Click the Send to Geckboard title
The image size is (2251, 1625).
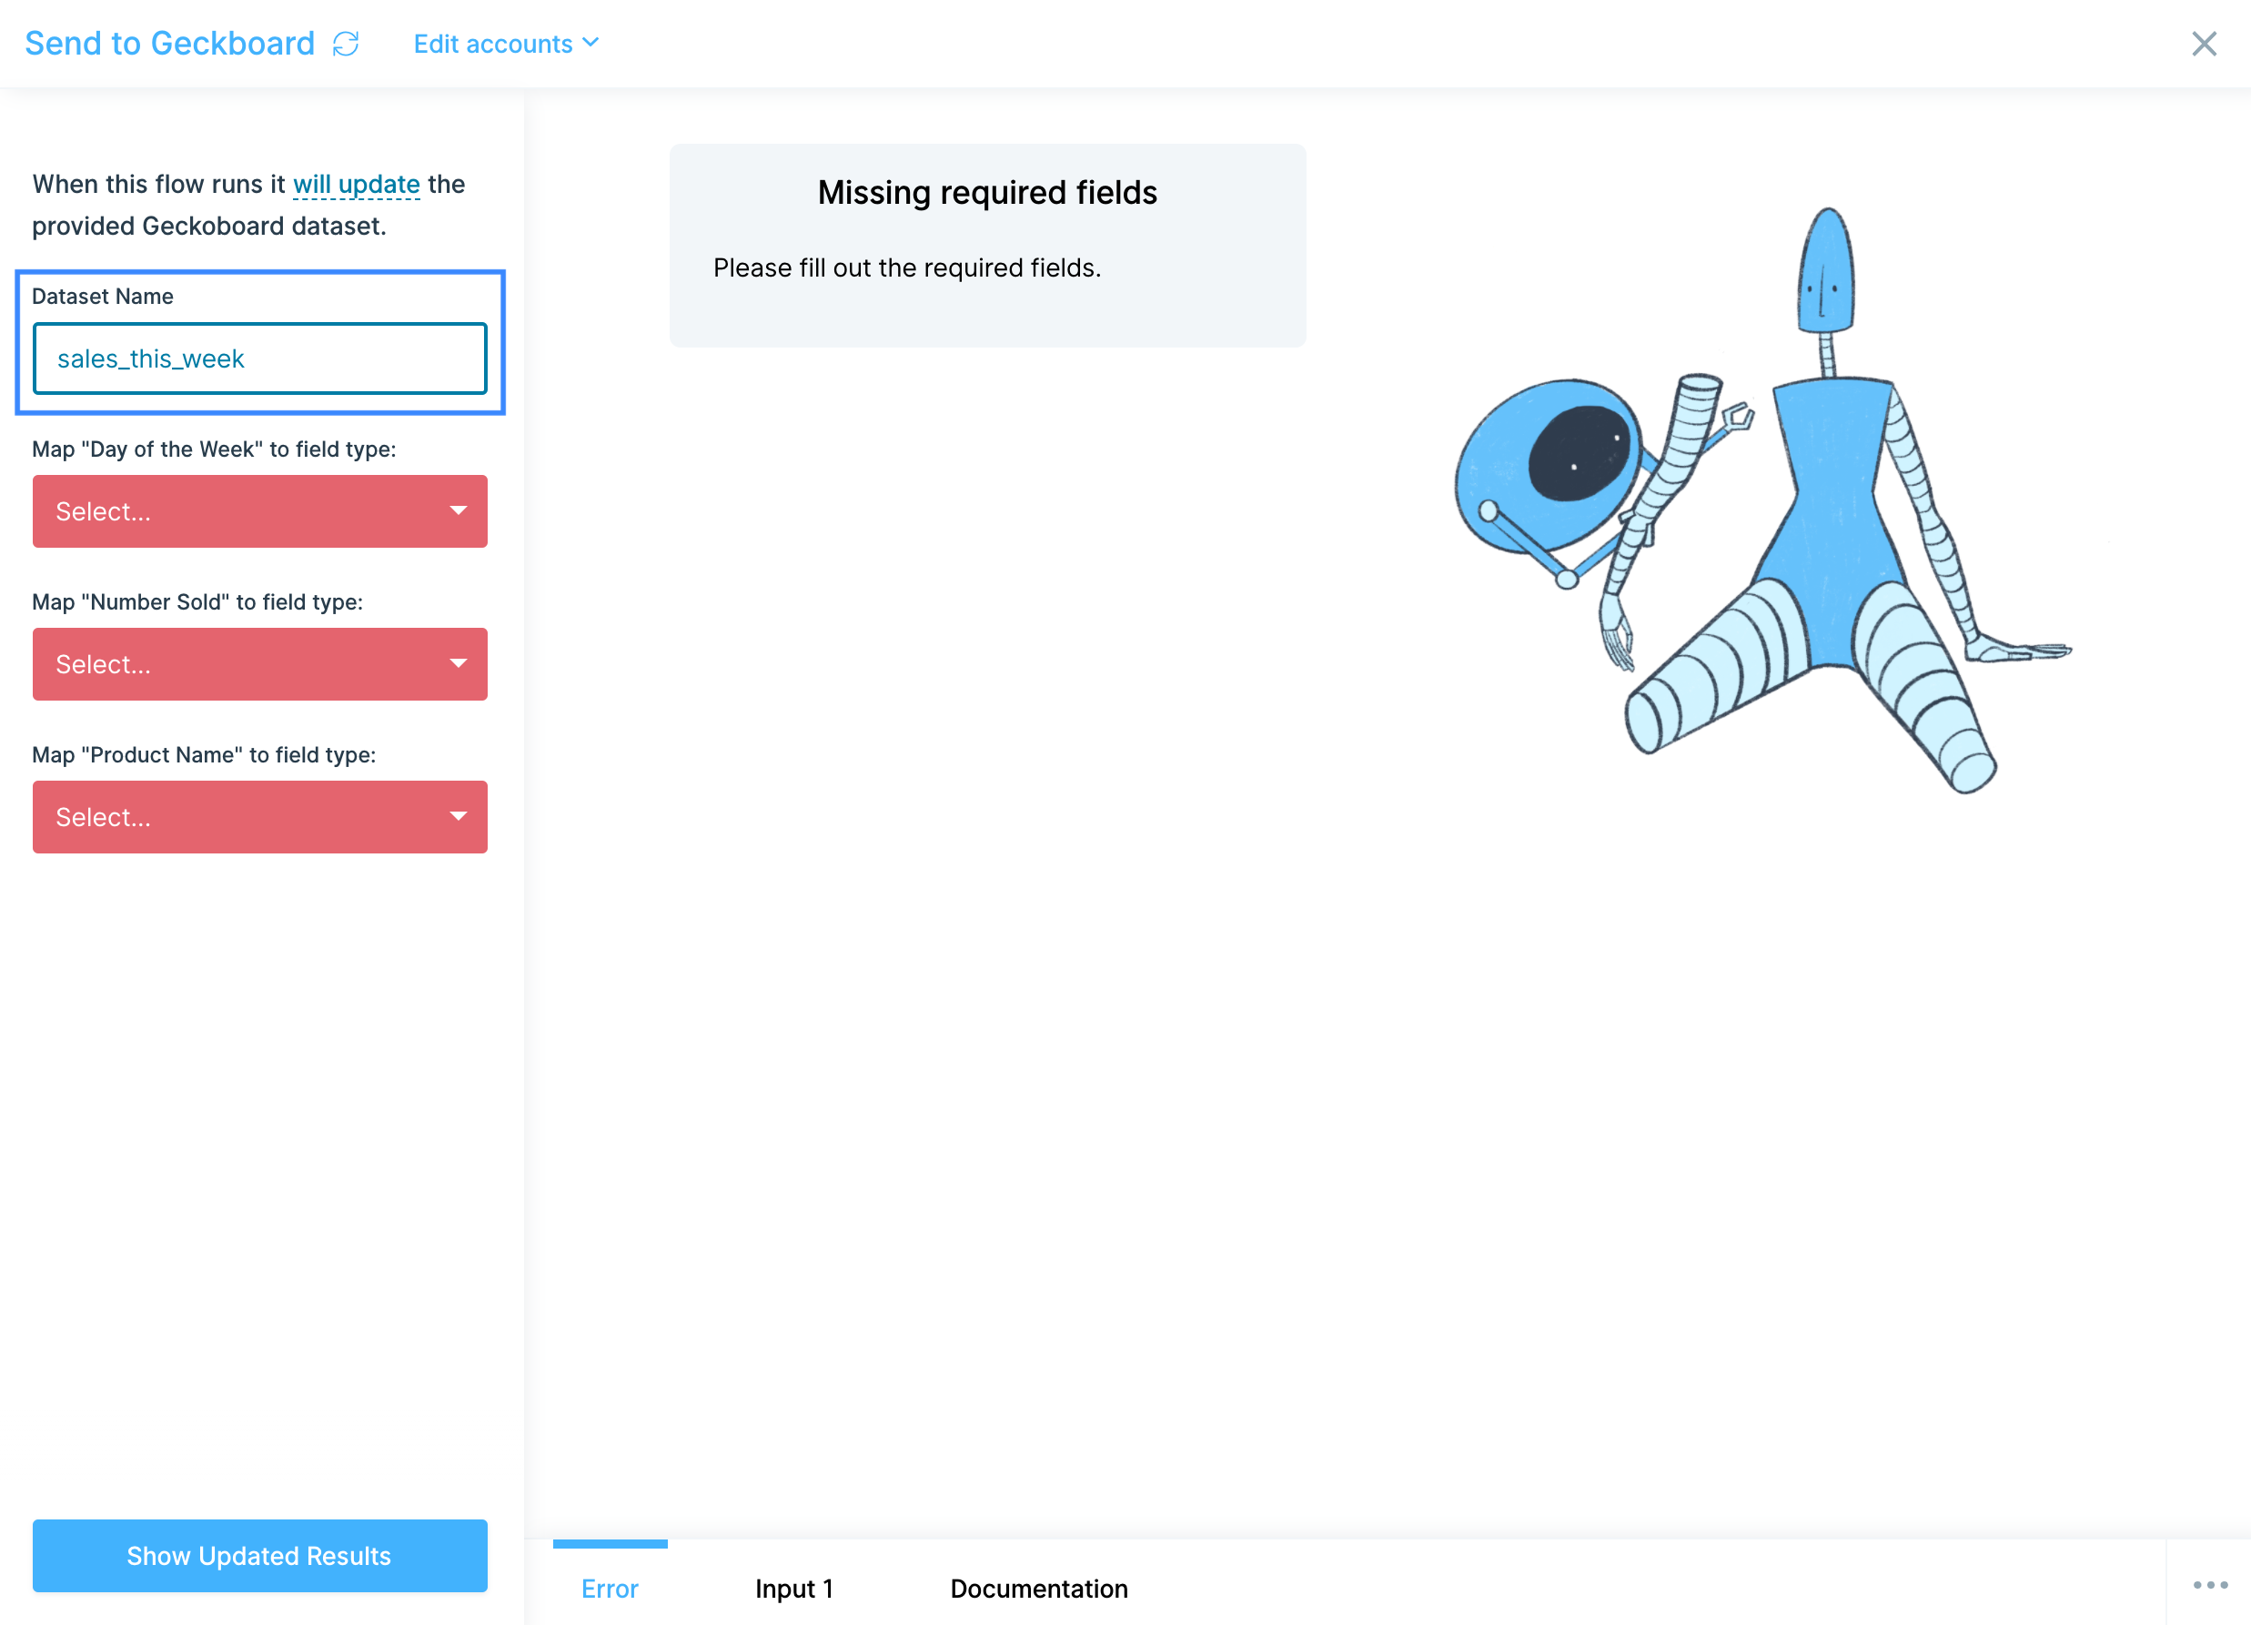tap(170, 44)
